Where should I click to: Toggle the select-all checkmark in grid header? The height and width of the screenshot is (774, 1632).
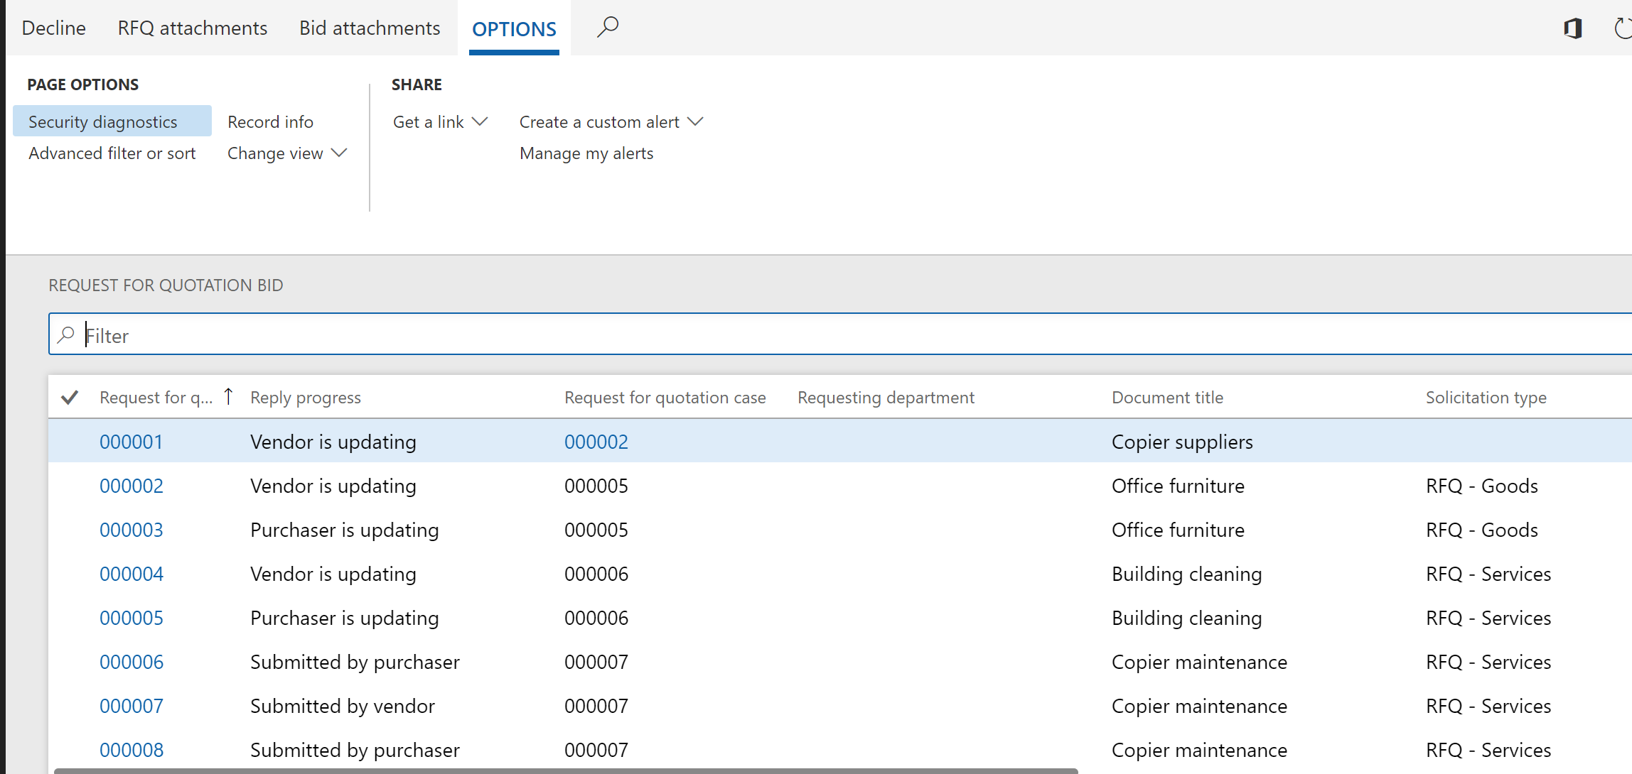[70, 397]
